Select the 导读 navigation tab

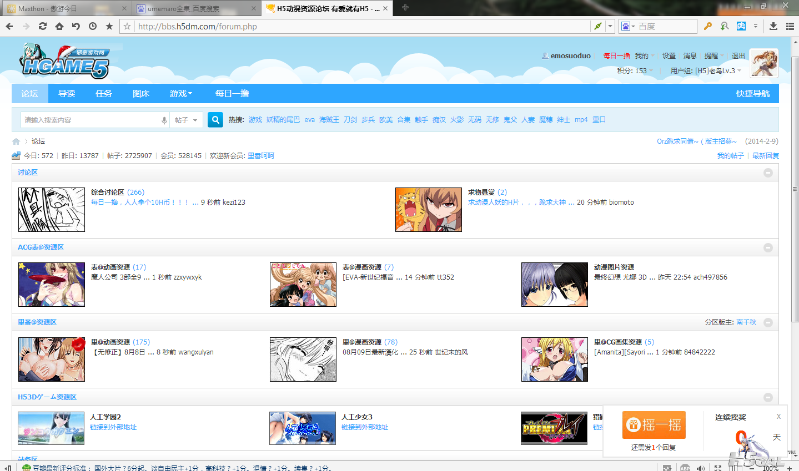point(67,93)
